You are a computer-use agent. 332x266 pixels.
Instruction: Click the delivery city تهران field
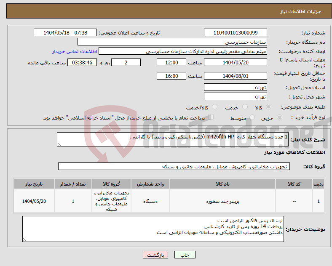235,96
